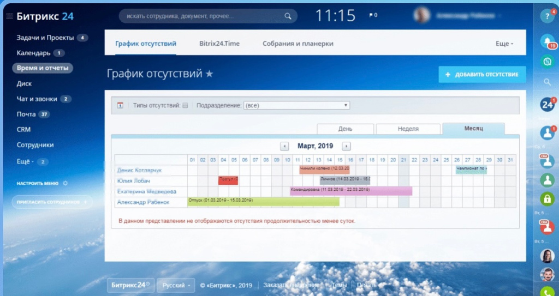Viewport: 559px width, 296px height.
Task: Expand the Еще menu in top tabs
Action: [504, 44]
